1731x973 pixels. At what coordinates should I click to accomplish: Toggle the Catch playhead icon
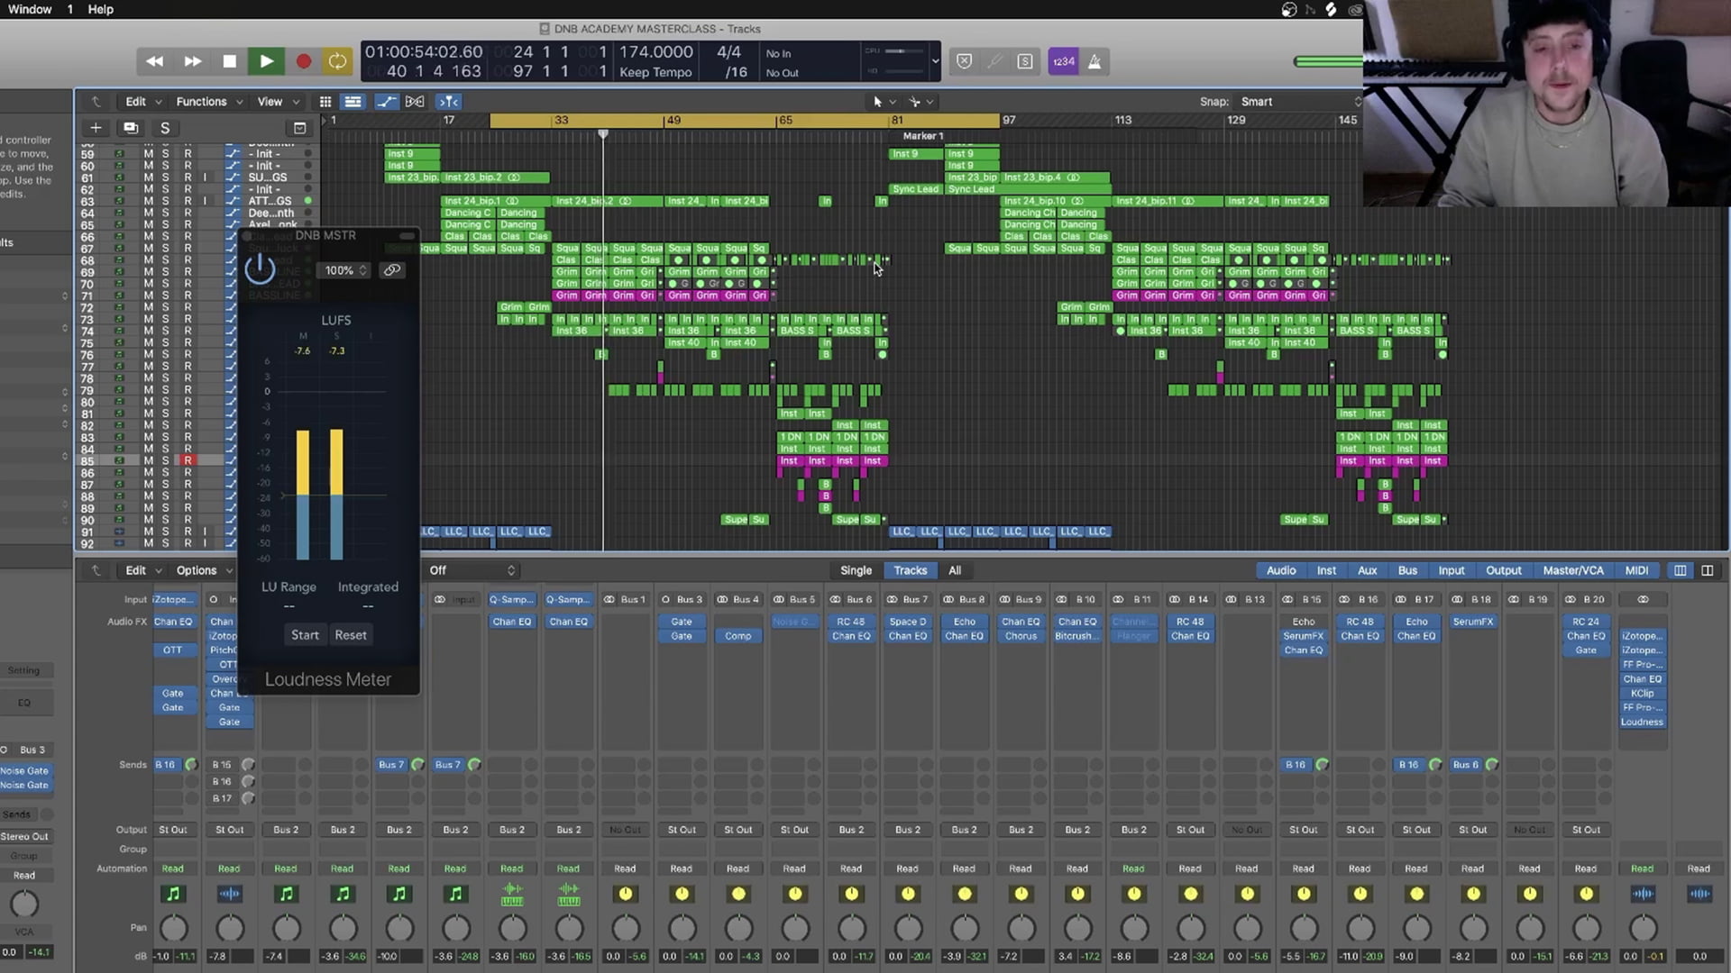click(x=448, y=102)
